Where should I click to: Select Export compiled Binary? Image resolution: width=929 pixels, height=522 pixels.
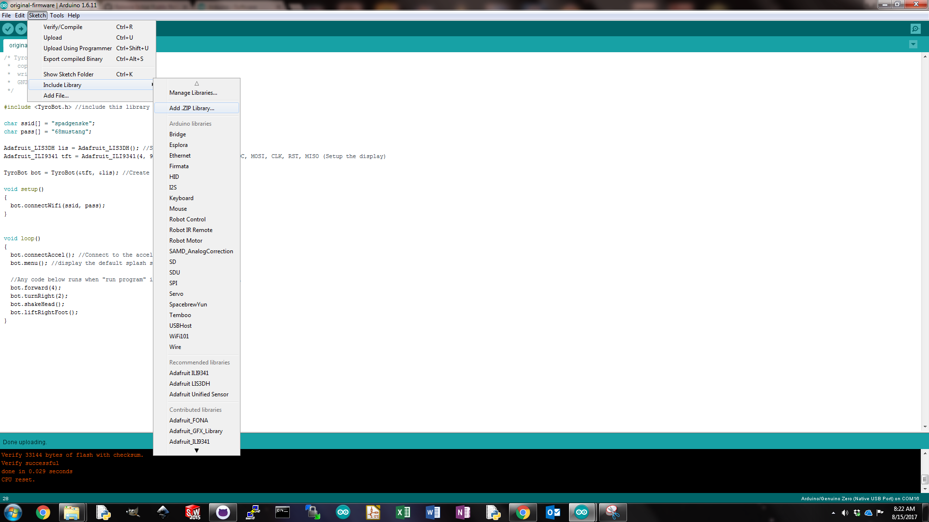[73, 59]
